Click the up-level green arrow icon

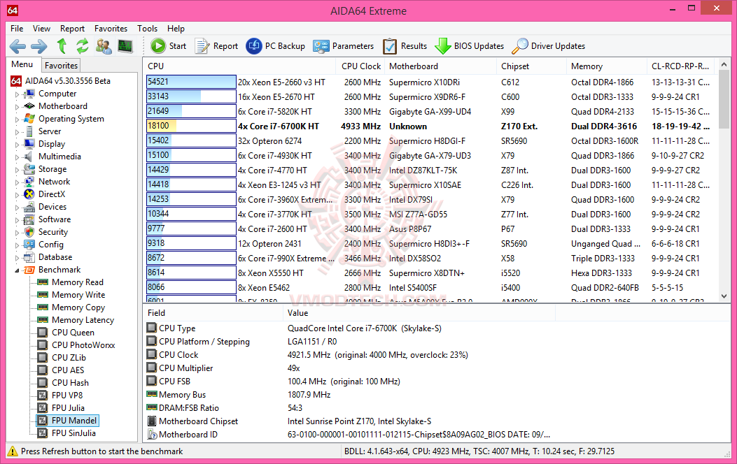pyautogui.click(x=62, y=46)
